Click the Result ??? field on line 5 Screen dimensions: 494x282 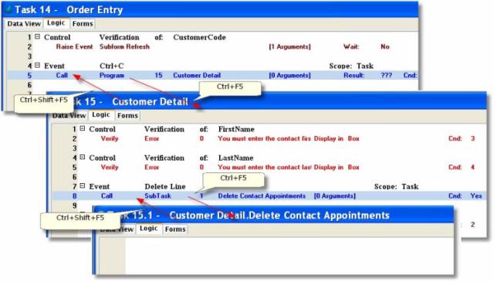(386, 76)
